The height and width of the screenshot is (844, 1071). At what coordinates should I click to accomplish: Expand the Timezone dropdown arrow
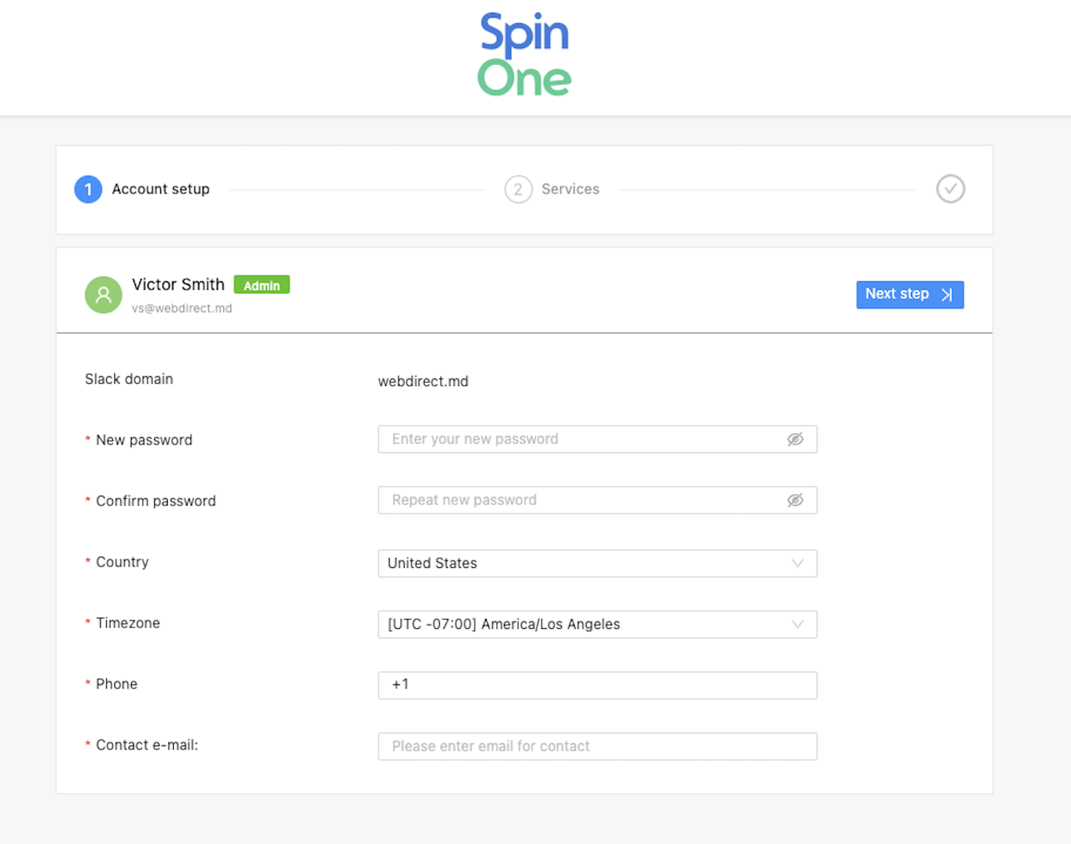click(x=797, y=624)
